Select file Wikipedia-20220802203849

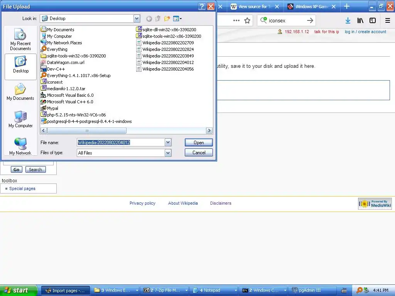pyautogui.click(x=165, y=56)
